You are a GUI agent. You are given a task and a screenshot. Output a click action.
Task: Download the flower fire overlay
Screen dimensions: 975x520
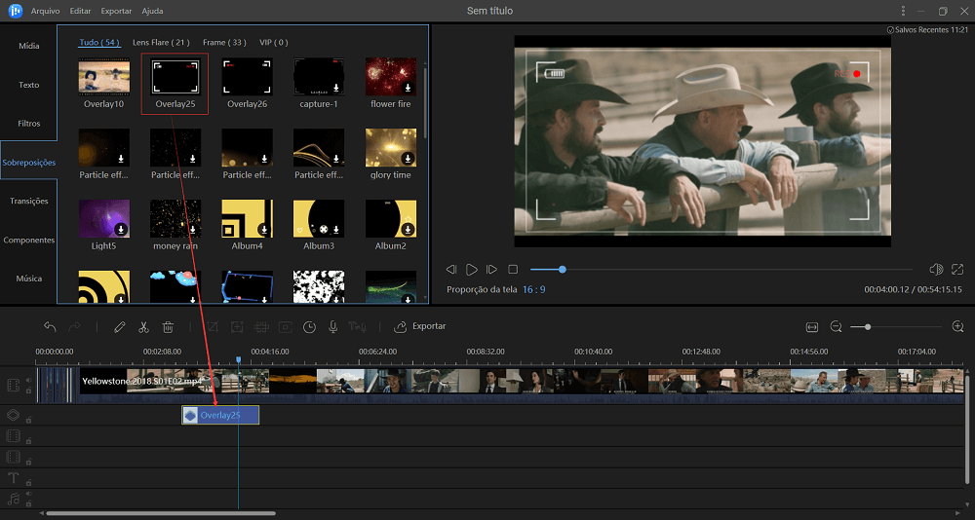(408, 88)
